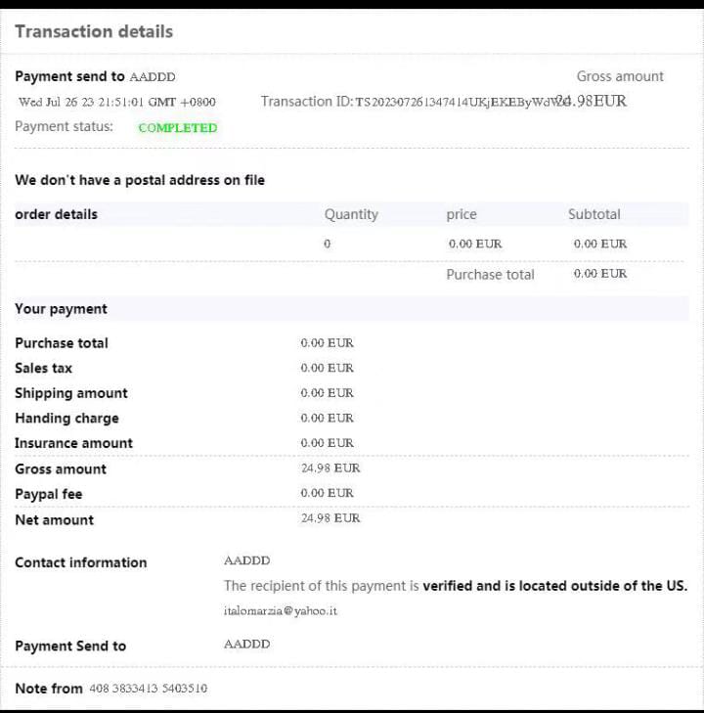Click the Quantity column header
Screen dimensions: 704x713
point(351,214)
